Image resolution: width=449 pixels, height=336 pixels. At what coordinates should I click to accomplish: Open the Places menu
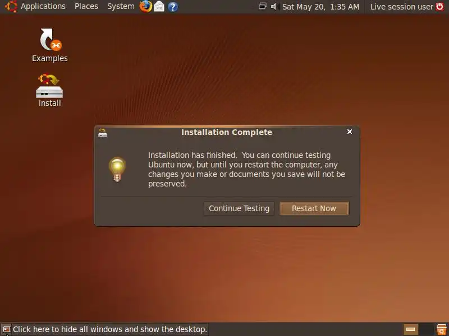(86, 6)
